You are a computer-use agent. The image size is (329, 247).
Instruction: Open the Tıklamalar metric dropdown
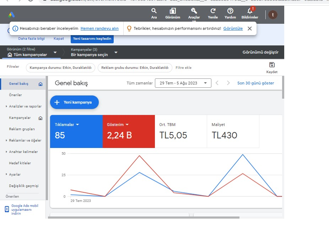(77, 125)
